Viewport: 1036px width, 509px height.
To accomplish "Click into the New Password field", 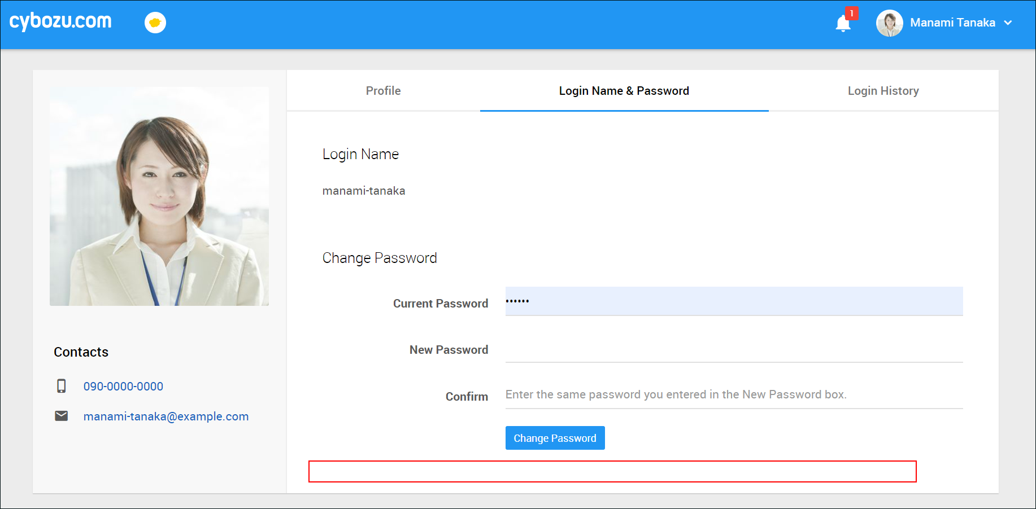I will (x=734, y=350).
